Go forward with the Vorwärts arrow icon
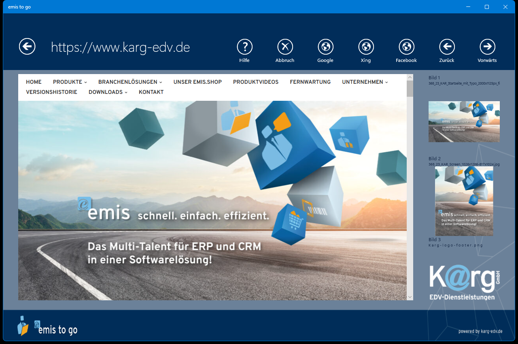 tap(487, 47)
